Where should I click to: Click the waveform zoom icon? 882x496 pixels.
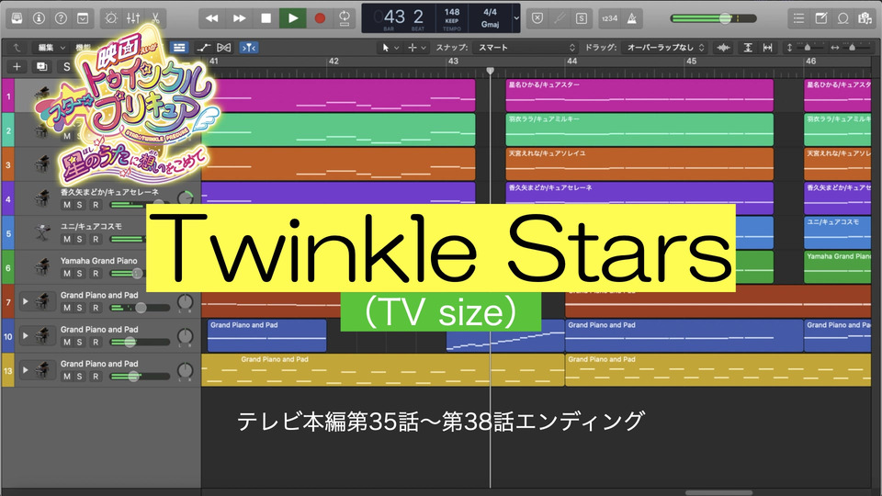point(723,48)
